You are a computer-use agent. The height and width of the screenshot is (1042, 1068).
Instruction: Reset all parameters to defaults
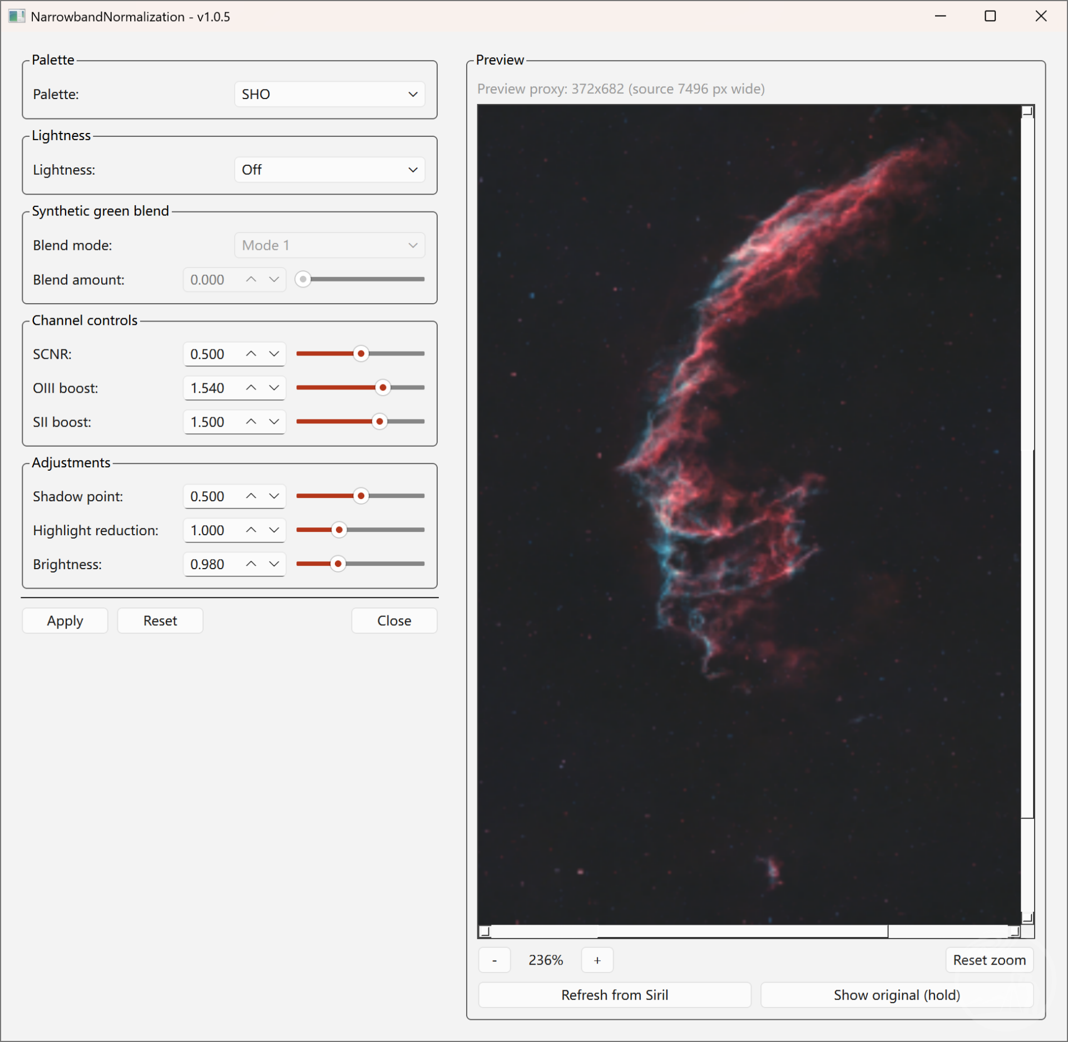point(160,621)
